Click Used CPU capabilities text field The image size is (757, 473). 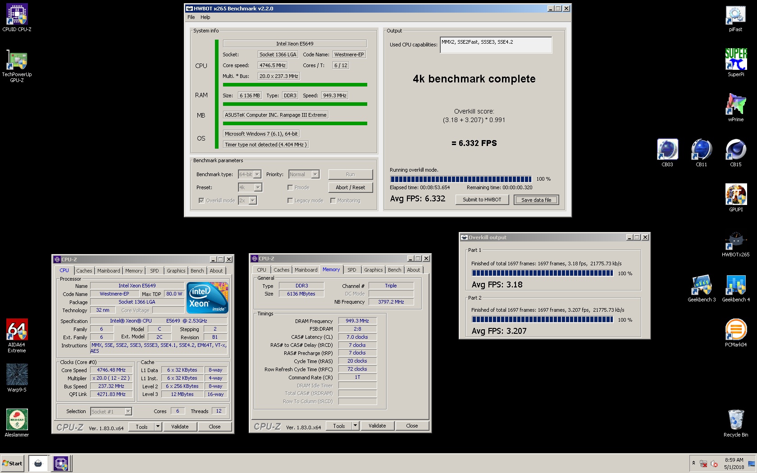pos(496,45)
